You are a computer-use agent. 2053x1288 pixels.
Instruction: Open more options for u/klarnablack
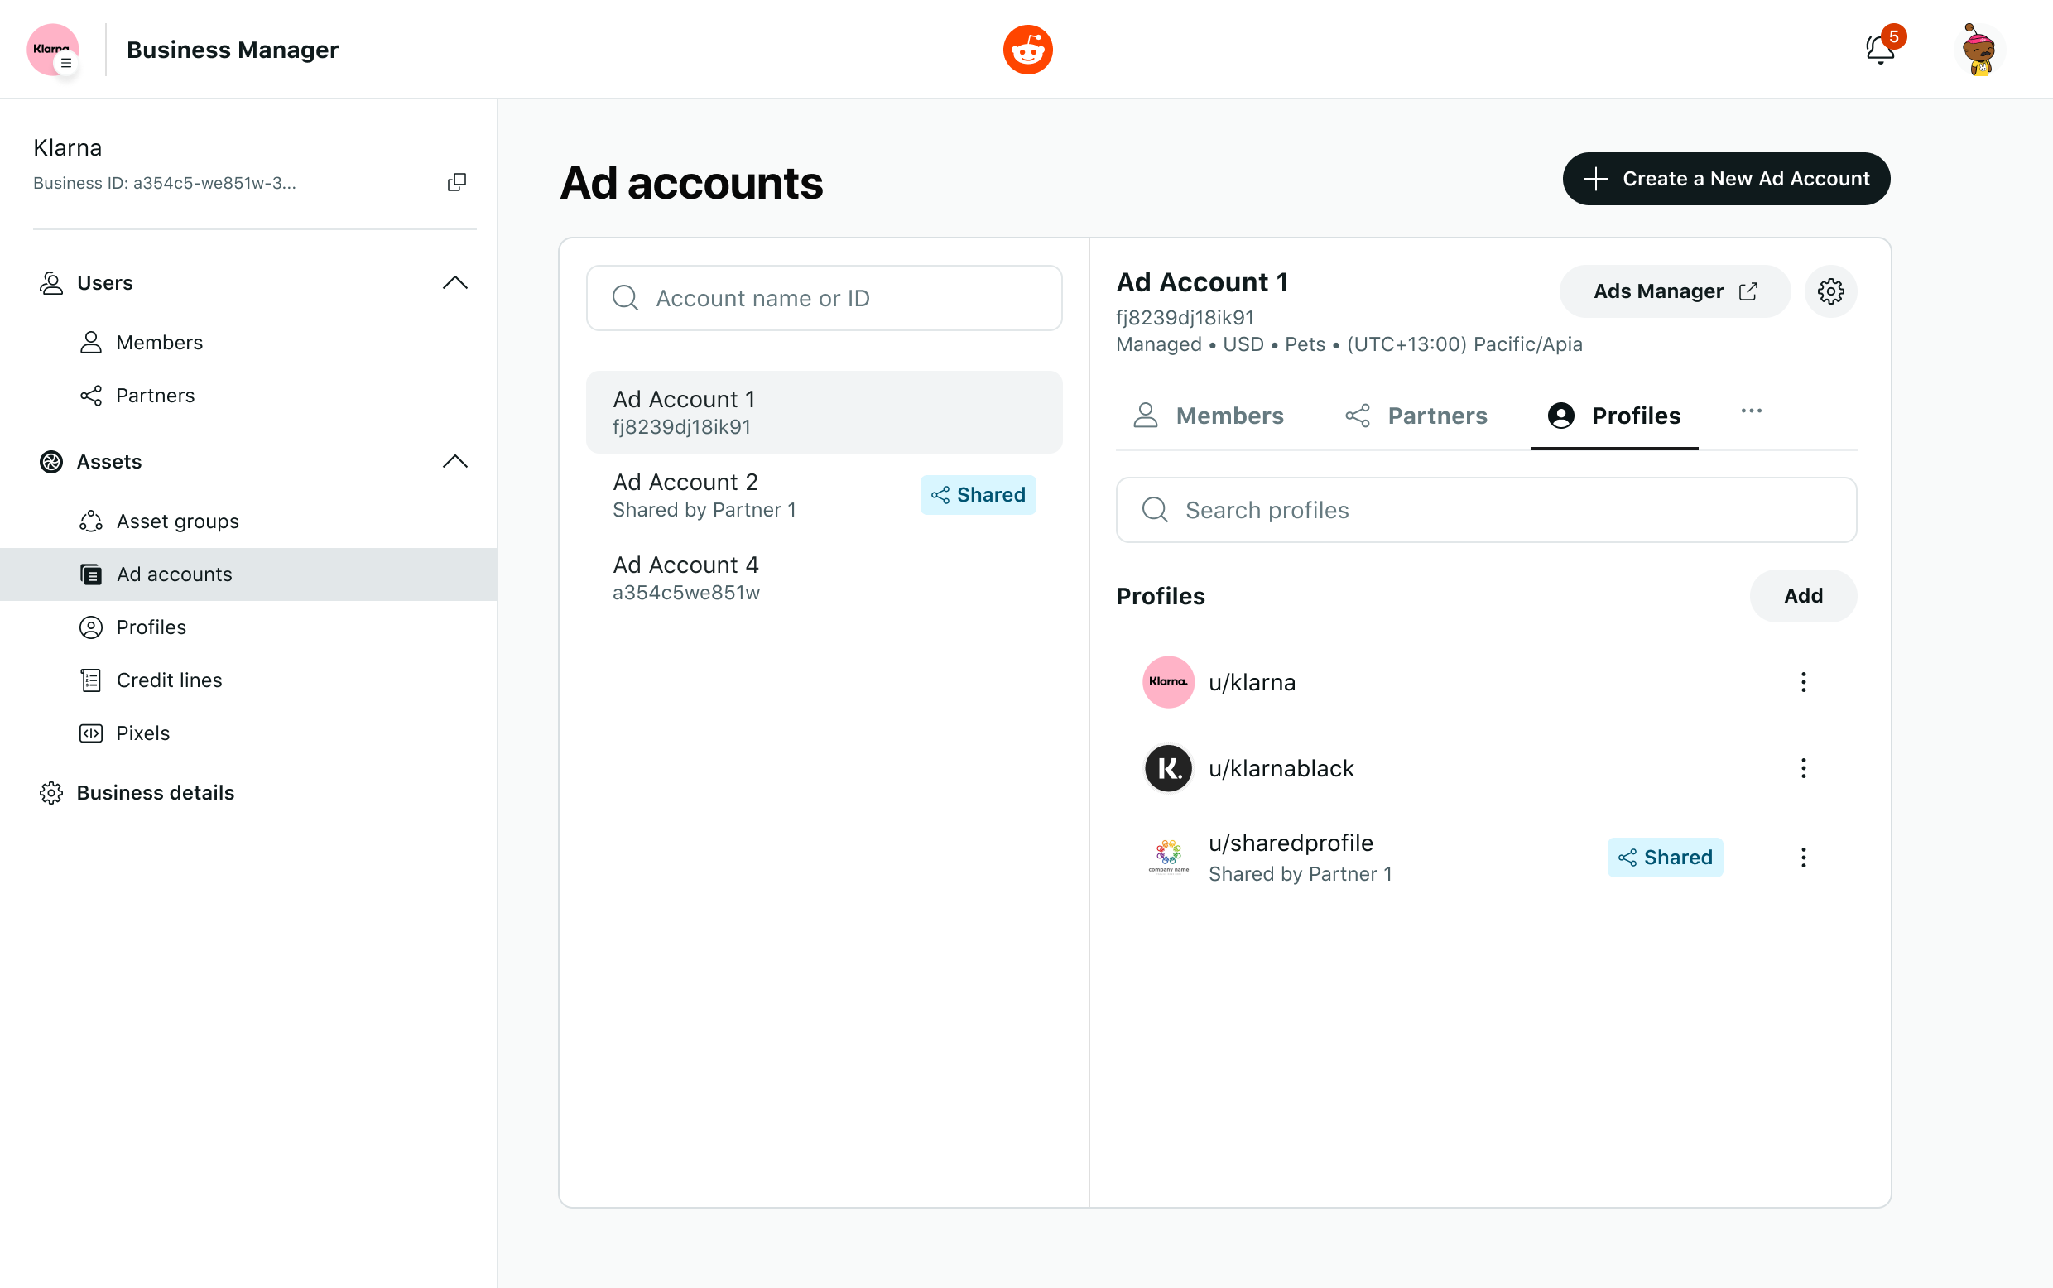tap(1802, 768)
